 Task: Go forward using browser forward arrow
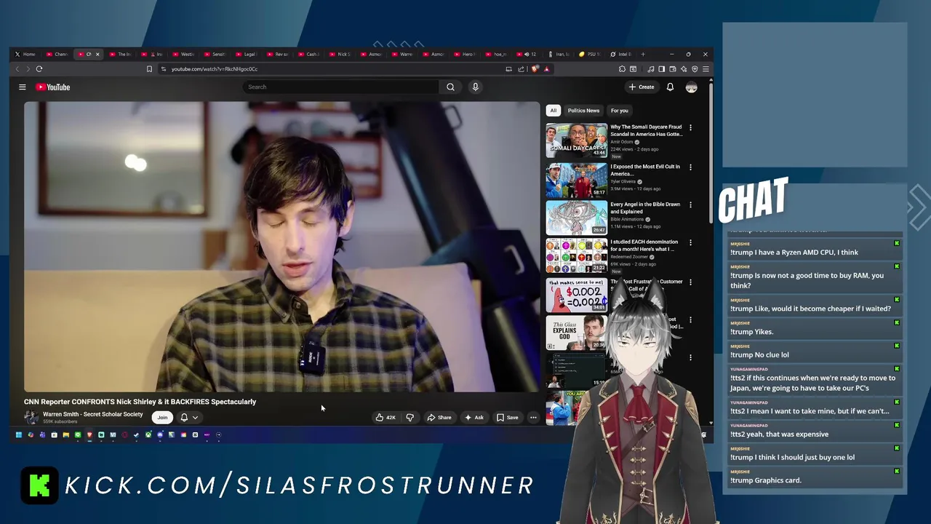28,68
